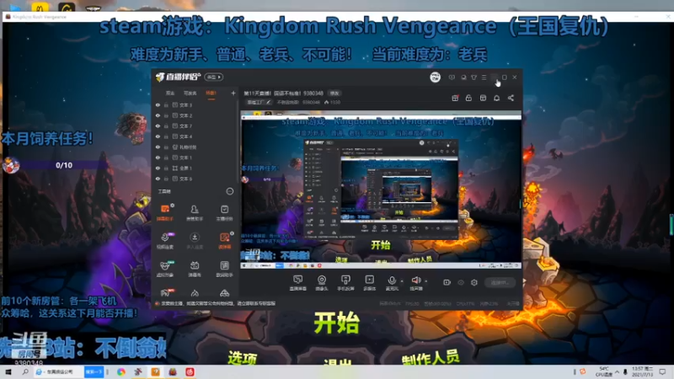Open the skin shirt icon in the title bar

[473, 77]
